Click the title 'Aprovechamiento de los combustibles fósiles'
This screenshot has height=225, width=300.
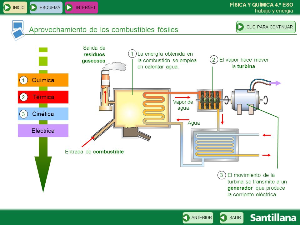point(103,30)
